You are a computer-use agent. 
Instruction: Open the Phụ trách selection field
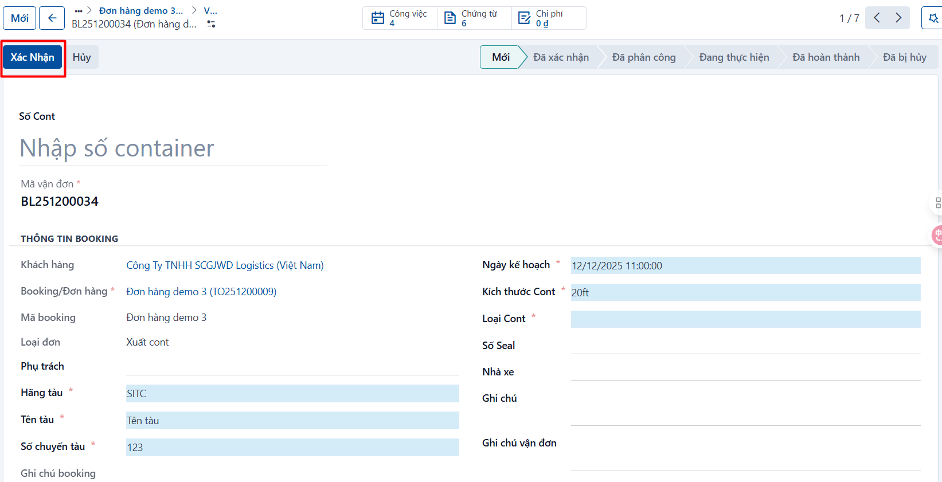click(292, 367)
